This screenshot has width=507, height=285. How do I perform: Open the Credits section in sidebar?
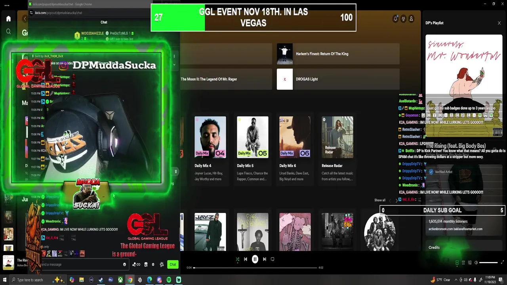click(x=434, y=247)
